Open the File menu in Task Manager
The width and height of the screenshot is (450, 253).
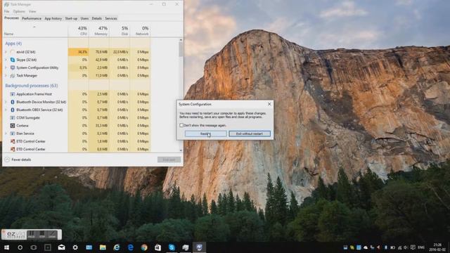tap(6, 11)
